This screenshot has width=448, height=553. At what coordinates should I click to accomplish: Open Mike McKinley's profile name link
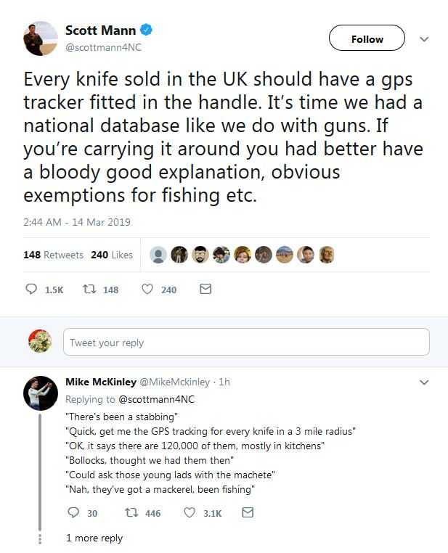click(x=99, y=382)
